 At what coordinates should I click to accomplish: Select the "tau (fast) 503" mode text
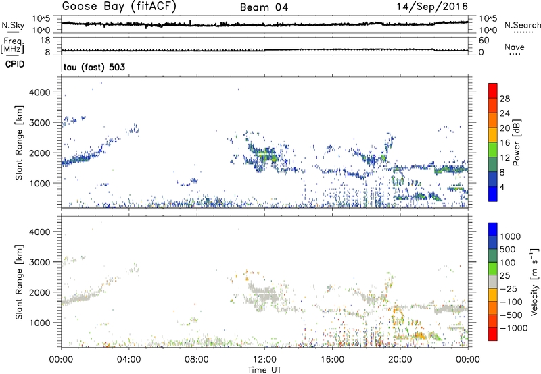click(94, 67)
